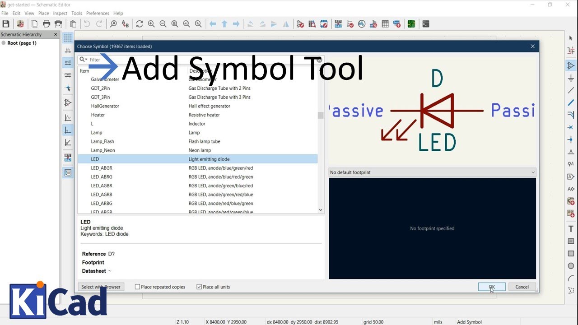Viewport: 578px width, 325px height.
Task: Open the No default footprint dropdown
Action: [x=432, y=172]
